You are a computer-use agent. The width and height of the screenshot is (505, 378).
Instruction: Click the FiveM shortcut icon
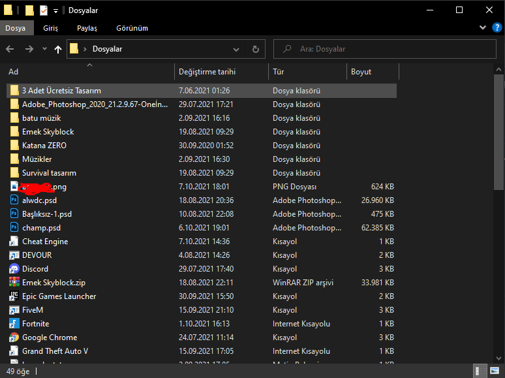14,309
